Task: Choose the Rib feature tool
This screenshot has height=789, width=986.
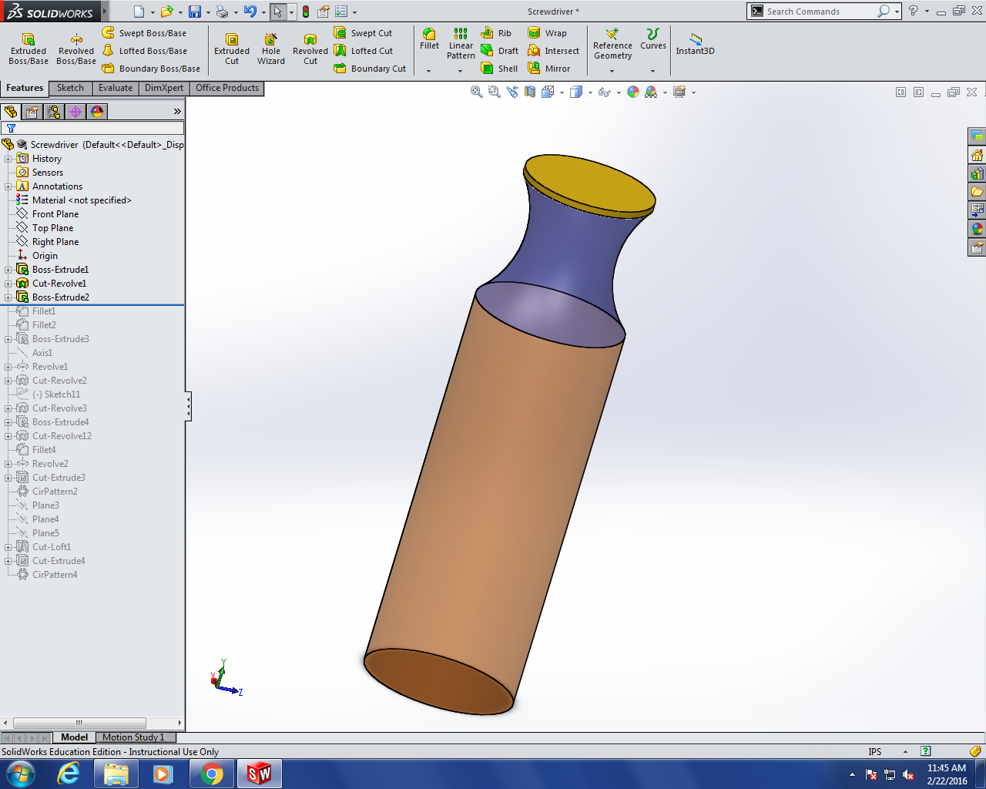Action: point(496,33)
